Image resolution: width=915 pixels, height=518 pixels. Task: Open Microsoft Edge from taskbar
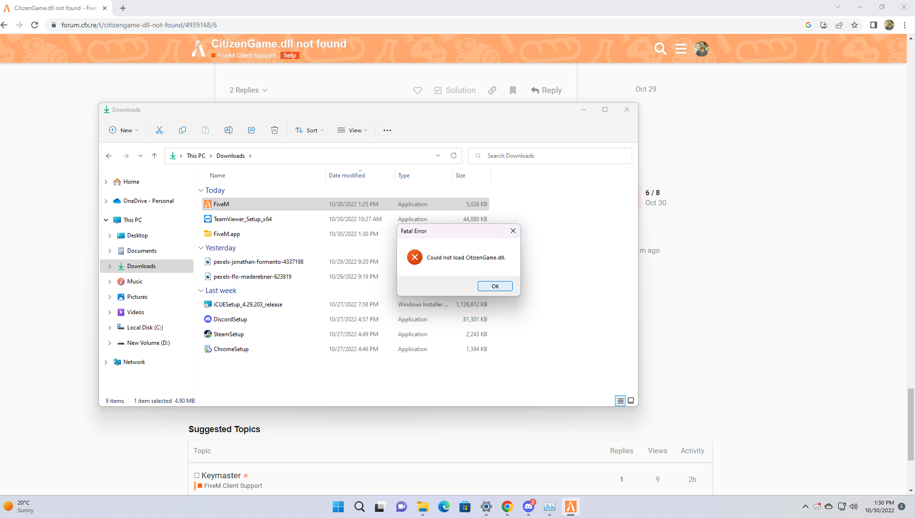pos(444,506)
